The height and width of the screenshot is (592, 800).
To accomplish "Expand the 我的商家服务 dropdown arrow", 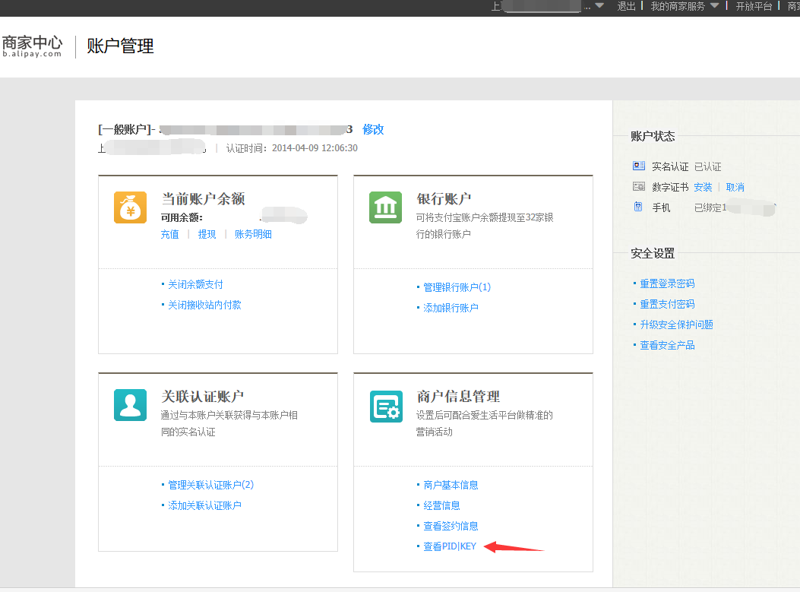I will [x=714, y=5].
